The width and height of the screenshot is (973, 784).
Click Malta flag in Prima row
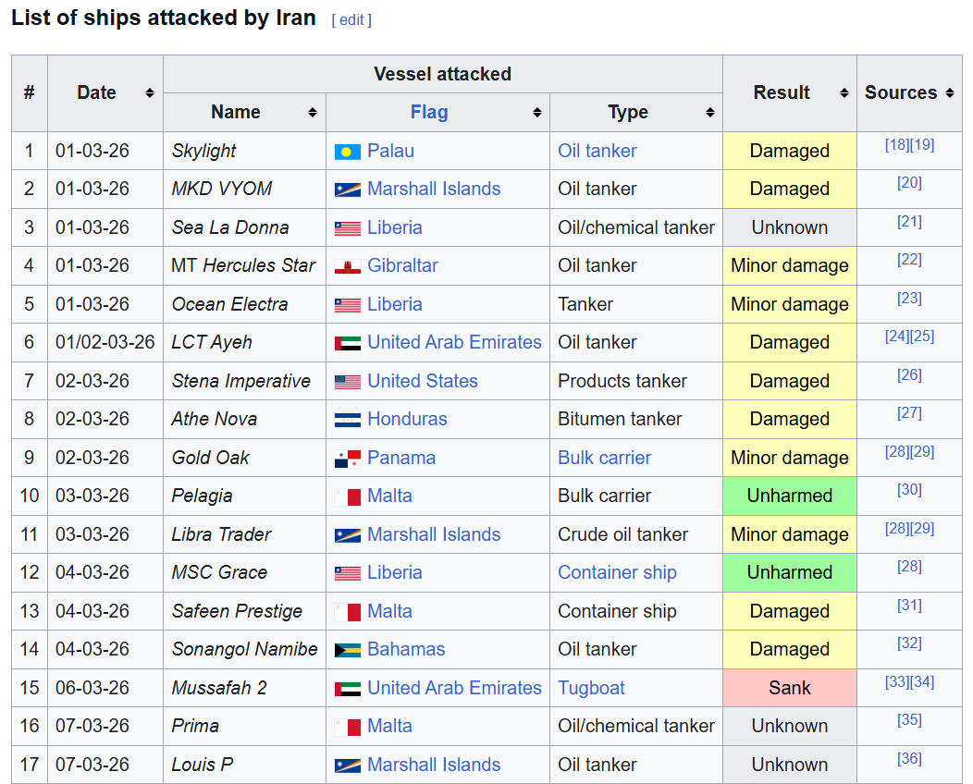(x=348, y=727)
